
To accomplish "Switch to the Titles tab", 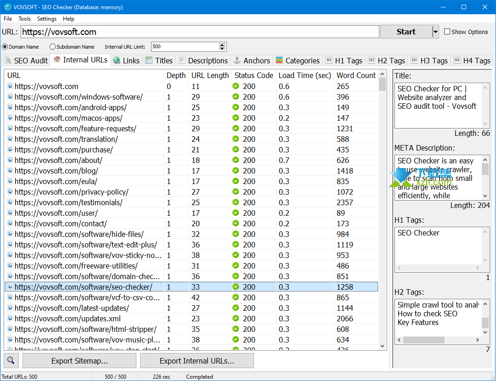I will [x=159, y=61].
